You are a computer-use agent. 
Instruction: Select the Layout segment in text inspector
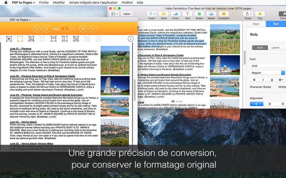(275, 48)
